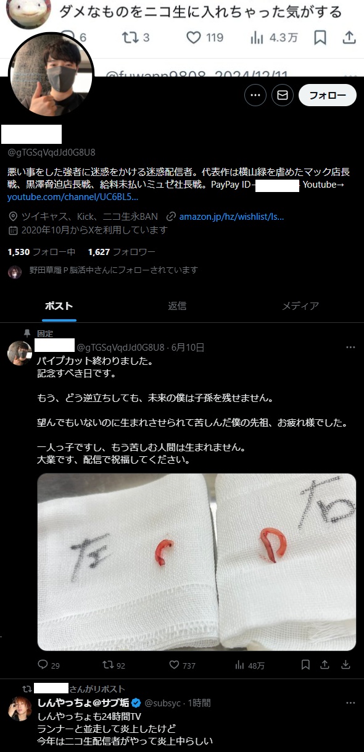Open the しんやっちょ post's three-dot menu
Viewport: 364px width, 752px height.
pos(350,703)
